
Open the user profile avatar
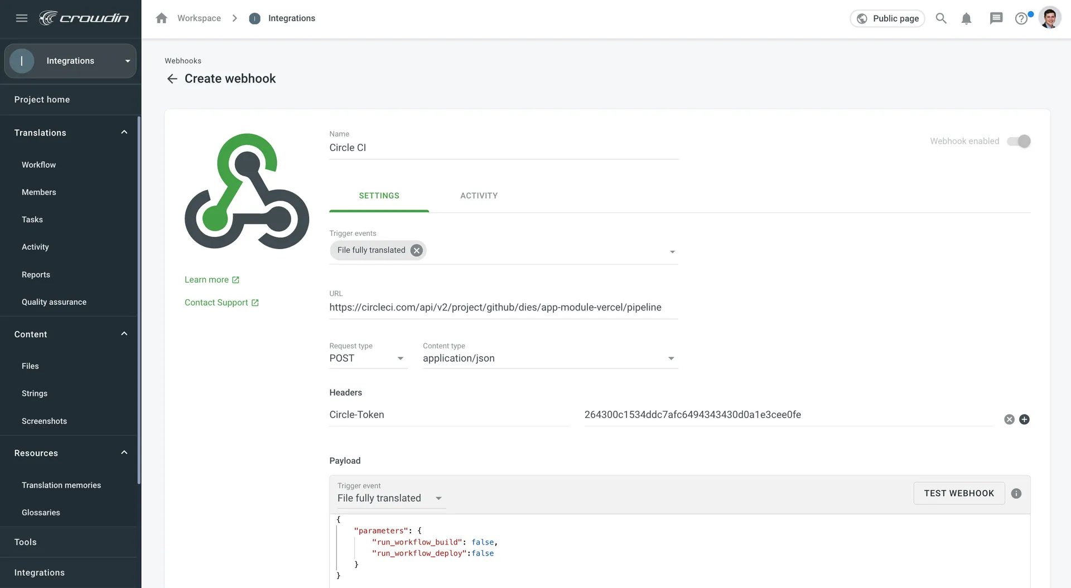pos(1050,18)
